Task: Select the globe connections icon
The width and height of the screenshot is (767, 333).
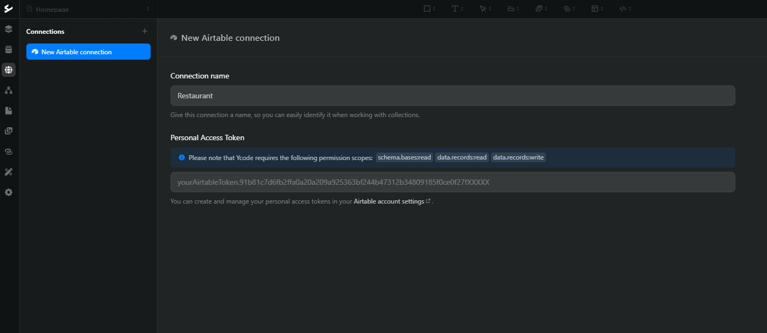Action: coord(9,70)
